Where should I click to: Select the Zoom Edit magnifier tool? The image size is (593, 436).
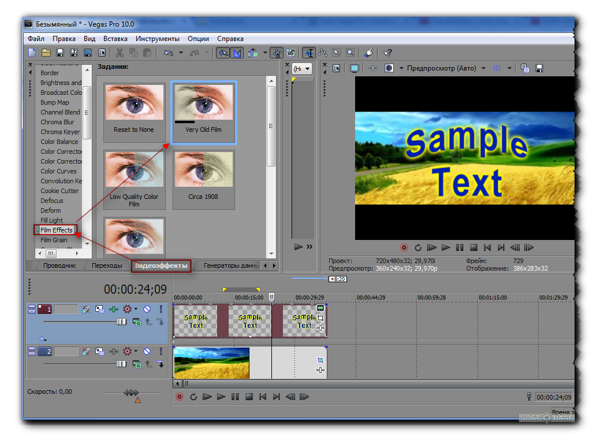350,53
